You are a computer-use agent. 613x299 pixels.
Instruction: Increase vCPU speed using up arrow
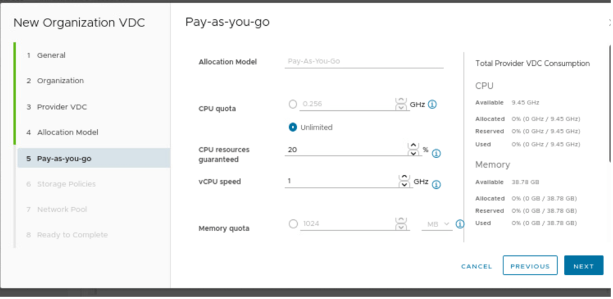[x=404, y=177]
